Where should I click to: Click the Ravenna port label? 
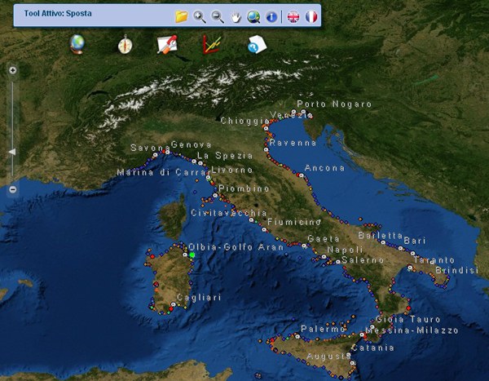[293, 143]
